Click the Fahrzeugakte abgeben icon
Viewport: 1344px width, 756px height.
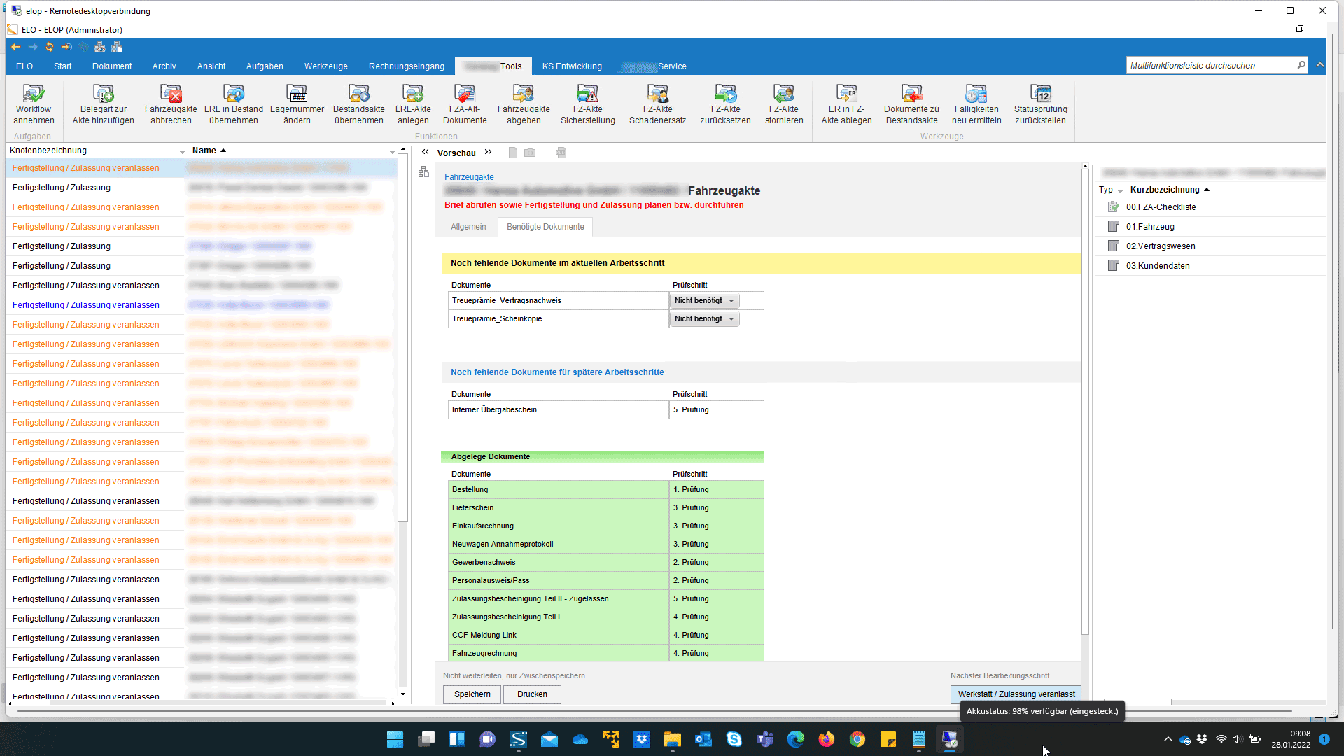(x=524, y=93)
